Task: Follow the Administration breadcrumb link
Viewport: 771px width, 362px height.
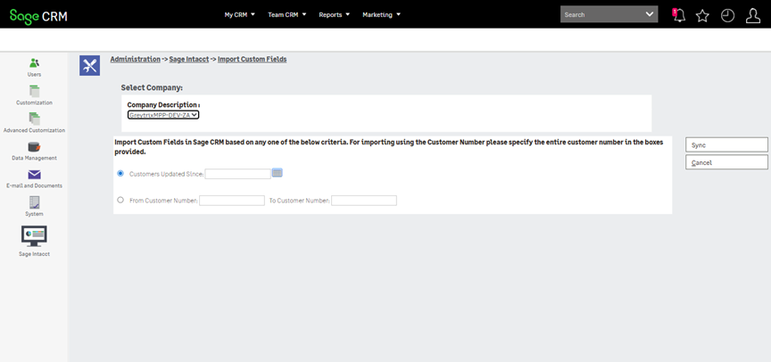Action: tap(135, 59)
